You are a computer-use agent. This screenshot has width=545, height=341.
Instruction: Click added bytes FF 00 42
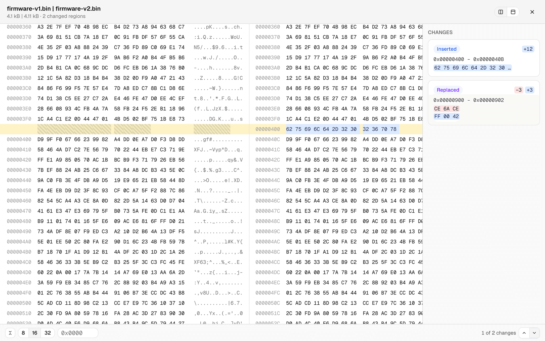(x=447, y=116)
